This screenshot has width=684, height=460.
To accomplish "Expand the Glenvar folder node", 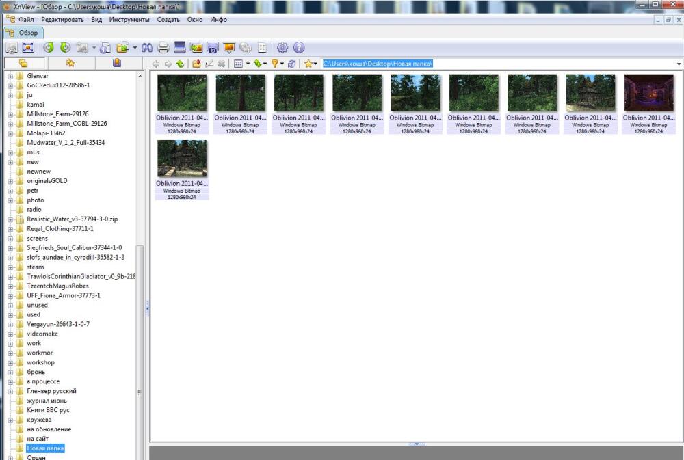I will [10, 76].
